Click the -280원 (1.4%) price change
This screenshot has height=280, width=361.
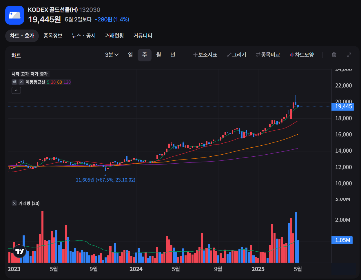coord(112,19)
